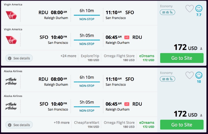
Task: Show +24 more booking providers
Action: click(x=68, y=56)
